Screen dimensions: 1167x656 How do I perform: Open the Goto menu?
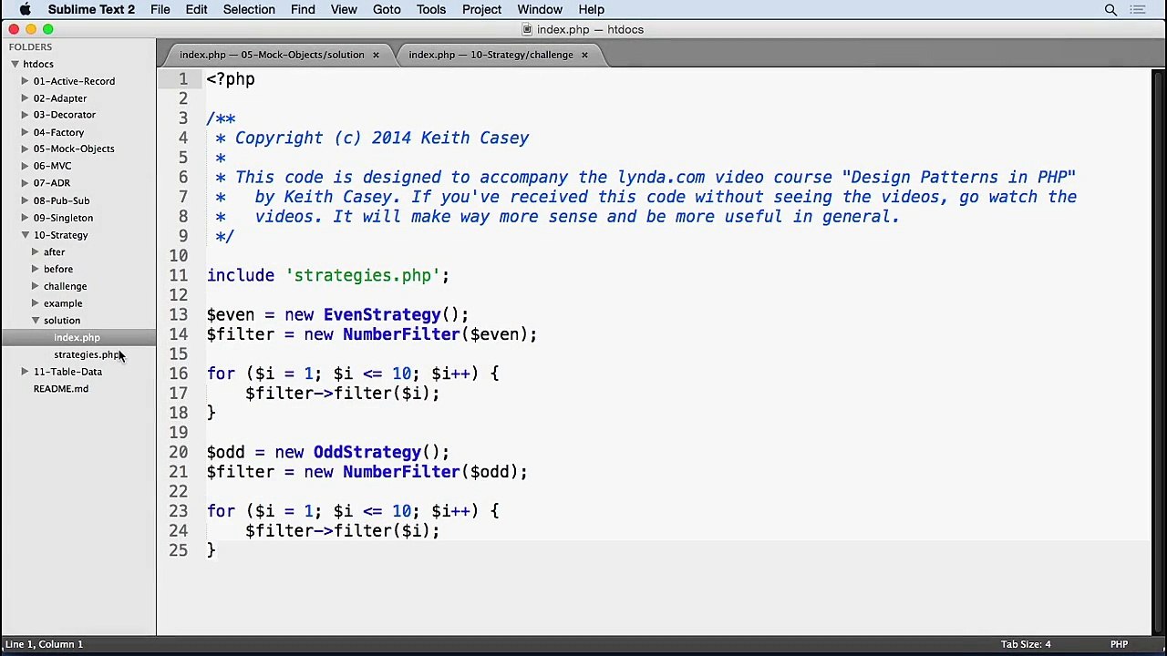tap(387, 10)
